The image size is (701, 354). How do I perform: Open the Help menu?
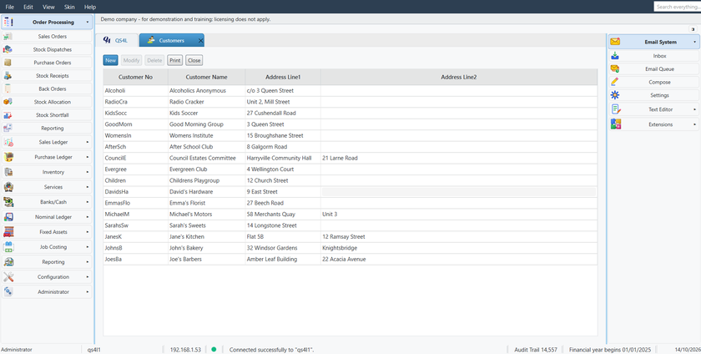[90, 8]
